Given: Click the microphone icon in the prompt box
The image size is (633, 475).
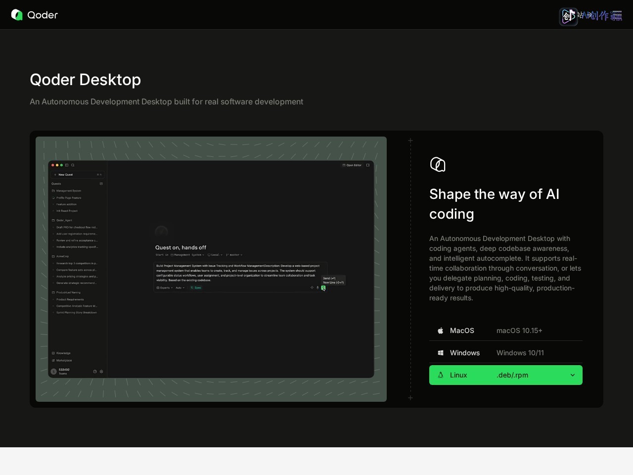Looking at the screenshot, I should pyautogui.click(x=317, y=287).
